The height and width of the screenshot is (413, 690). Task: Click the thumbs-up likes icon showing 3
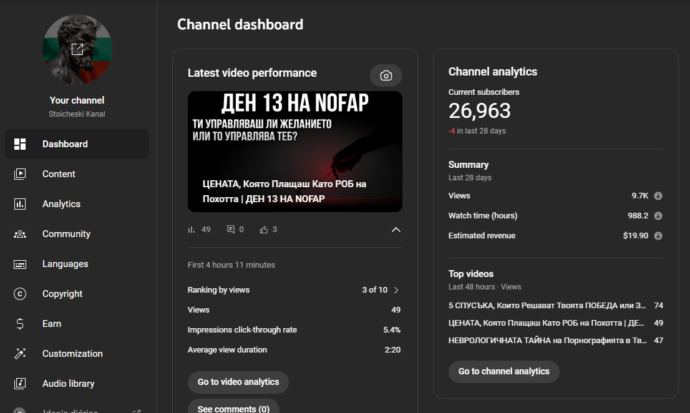[x=264, y=230]
